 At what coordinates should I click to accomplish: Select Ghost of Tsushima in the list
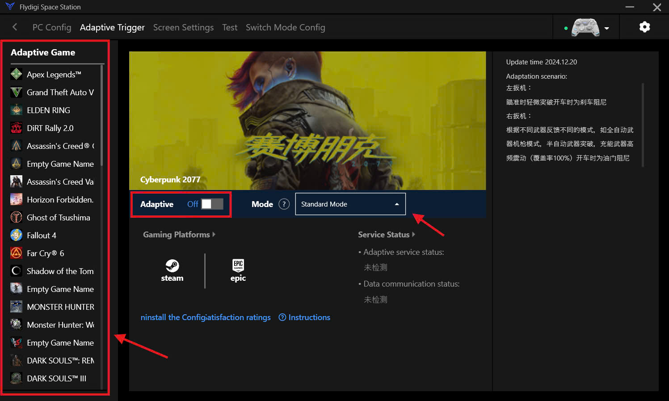[x=59, y=218]
